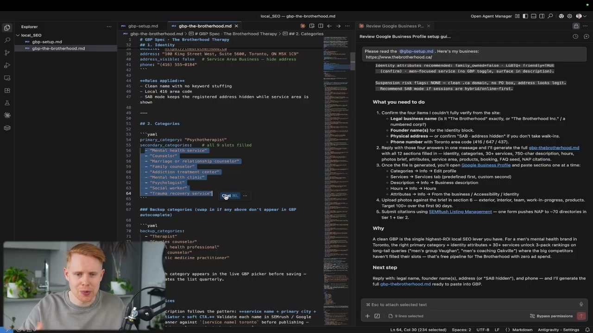Click the starburst icon in editor toolbar
Viewport: 593px width, 333px height.
(303, 26)
